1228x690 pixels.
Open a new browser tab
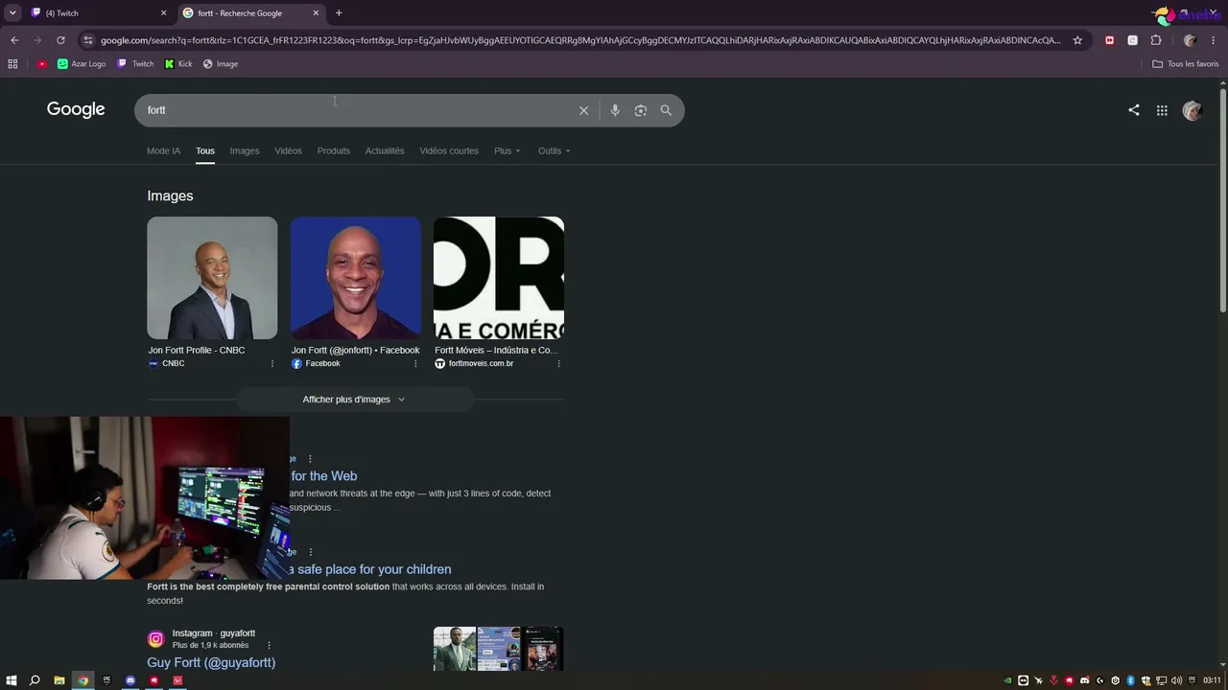pos(339,13)
